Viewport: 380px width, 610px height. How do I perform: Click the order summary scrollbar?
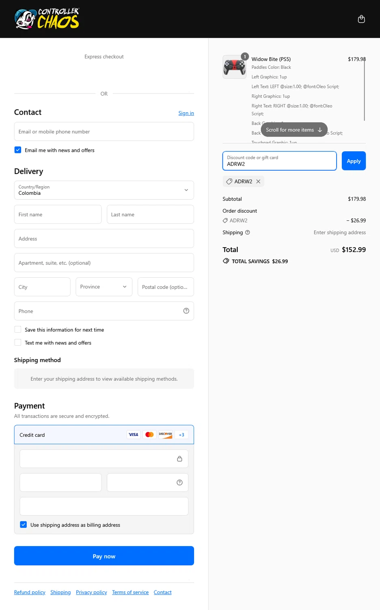(x=365, y=89)
